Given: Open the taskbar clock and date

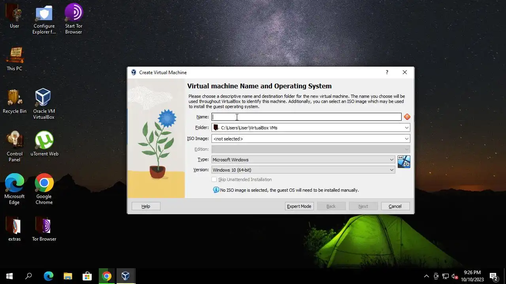Looking at the screenshot, I should coord(472,276).
